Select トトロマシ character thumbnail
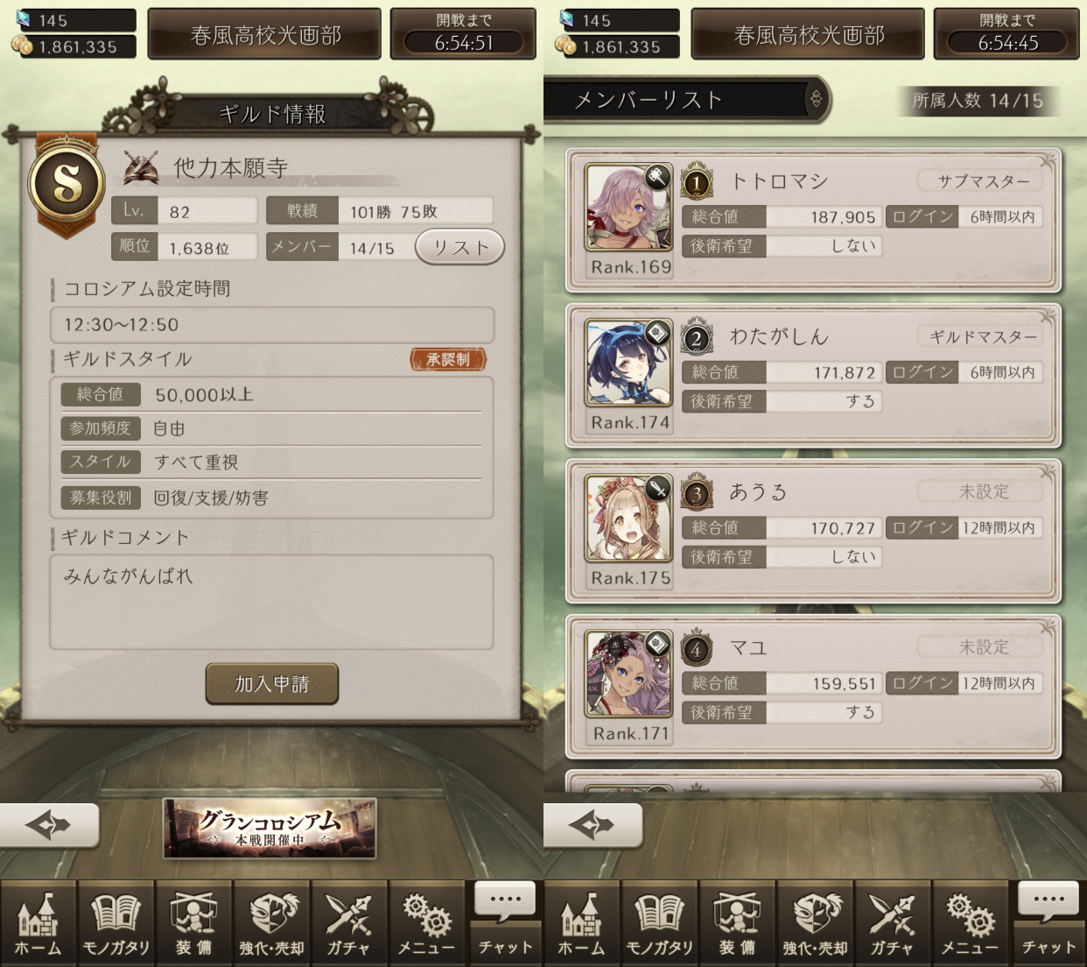 tap(628, 208)
